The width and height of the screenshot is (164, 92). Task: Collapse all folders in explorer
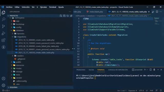point(71,16)
